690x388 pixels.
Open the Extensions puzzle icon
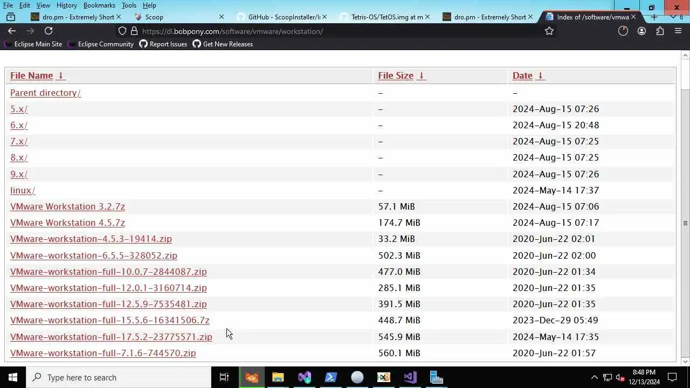point(660,31)
